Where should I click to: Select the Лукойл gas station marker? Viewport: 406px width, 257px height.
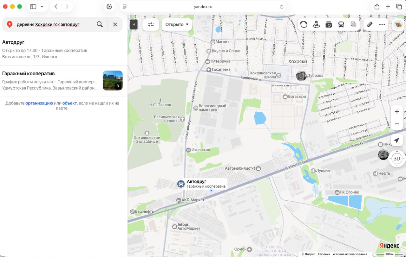pos(313,171)
